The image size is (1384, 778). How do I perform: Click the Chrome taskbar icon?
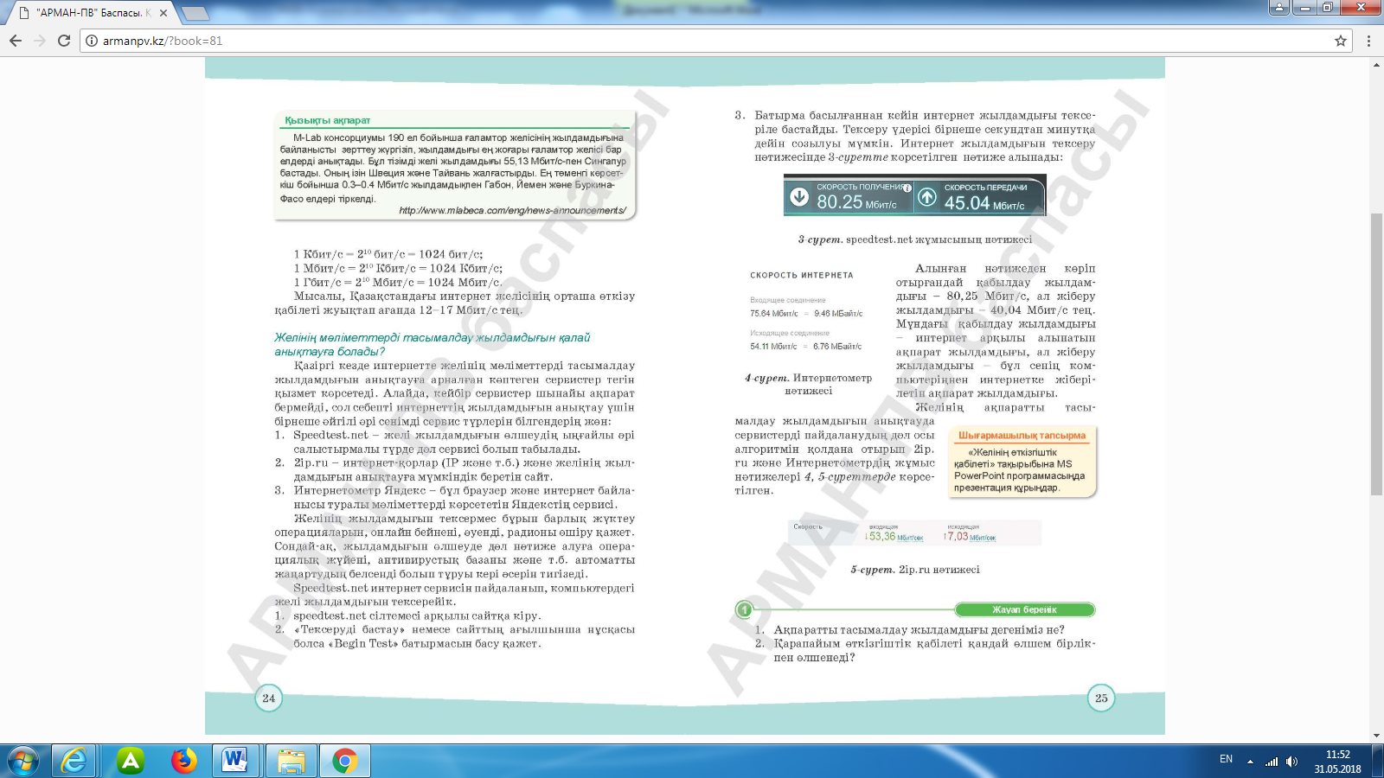345,761
